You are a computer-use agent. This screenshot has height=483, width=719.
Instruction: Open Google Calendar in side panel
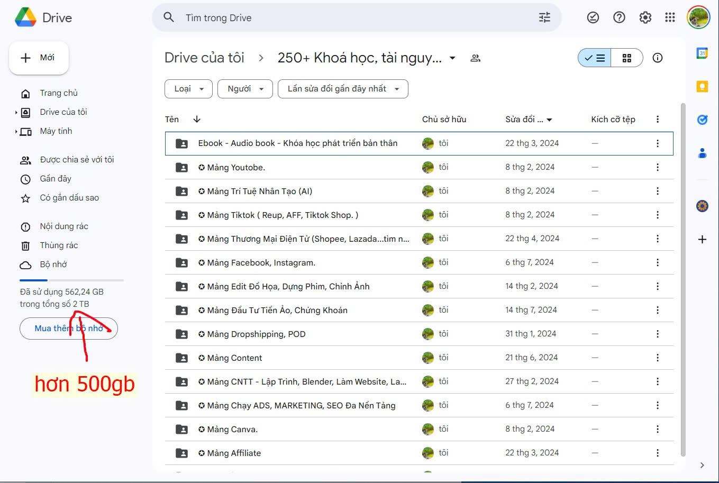702,53
